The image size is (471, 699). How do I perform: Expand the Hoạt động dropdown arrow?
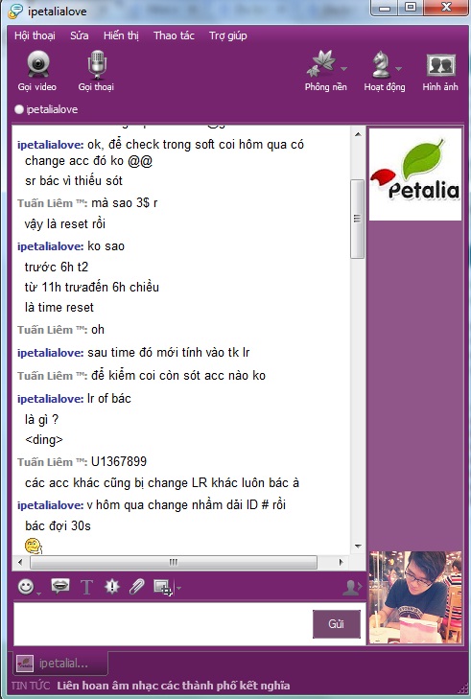pos(399,69)
